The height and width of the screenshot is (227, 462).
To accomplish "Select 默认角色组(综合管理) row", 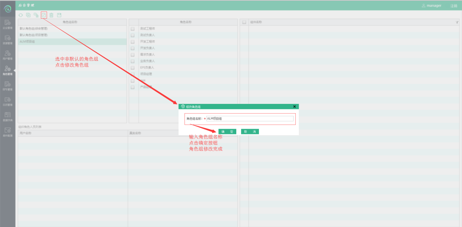I will point(72,28).
